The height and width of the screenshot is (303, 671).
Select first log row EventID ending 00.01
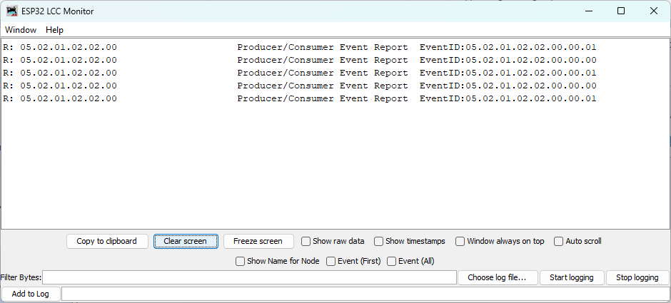point(508,48)
